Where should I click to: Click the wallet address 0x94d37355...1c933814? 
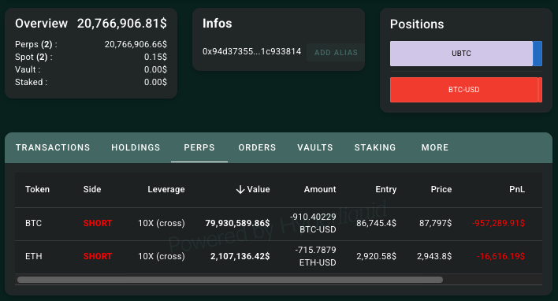coord(251,51)
